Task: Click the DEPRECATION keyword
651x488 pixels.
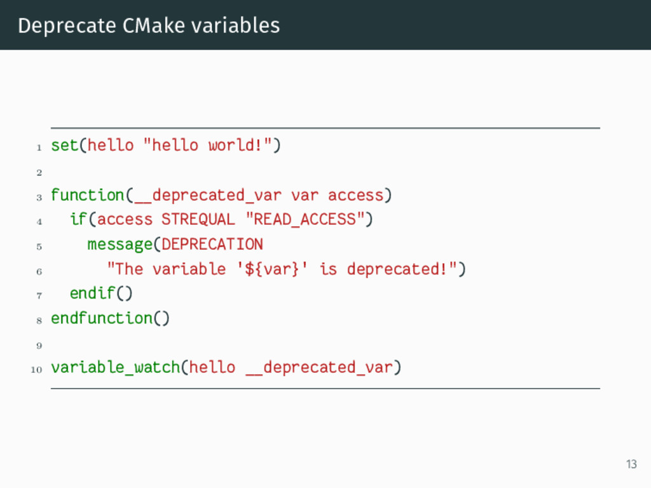Action: (x=212, y=244)
